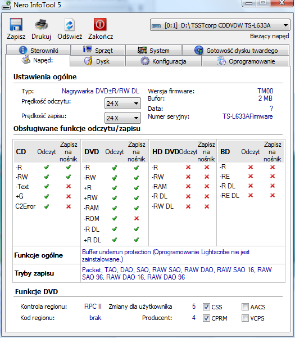Open Gotowość dysku twardego tab
The width and height of the screenshot is (295, 338).
pos(236,50)
